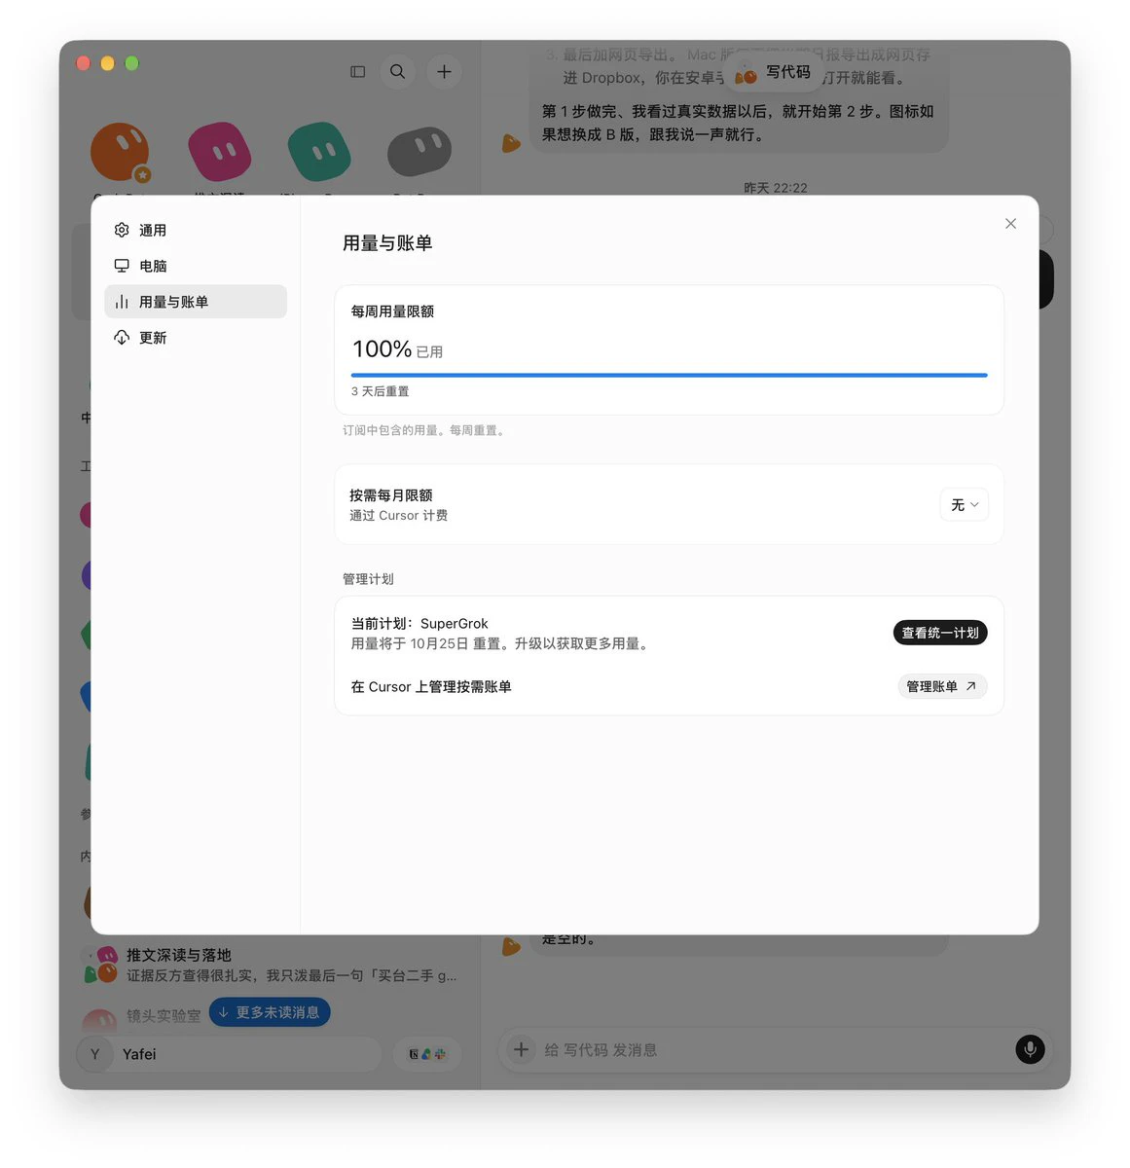The width and height of the screenshot is (1130, 1168).
Task: Click the weekly usage progress bar
Action: [x=669, y=375]
